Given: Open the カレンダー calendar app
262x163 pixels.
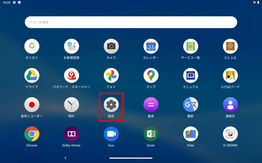Looking at the screenshot, I should coord(151,46).
